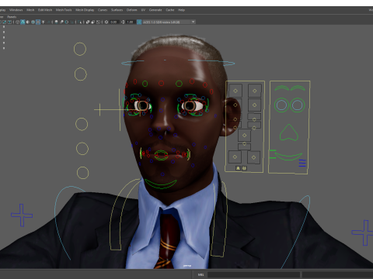The height and width of the screenshot is (279, 373).
Task: Open the ACES view transform dropdown
Action: 169,22
